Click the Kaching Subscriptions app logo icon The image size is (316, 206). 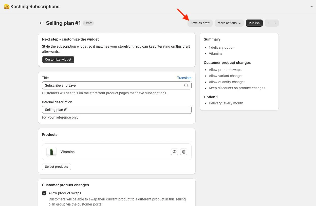[7, 7]
